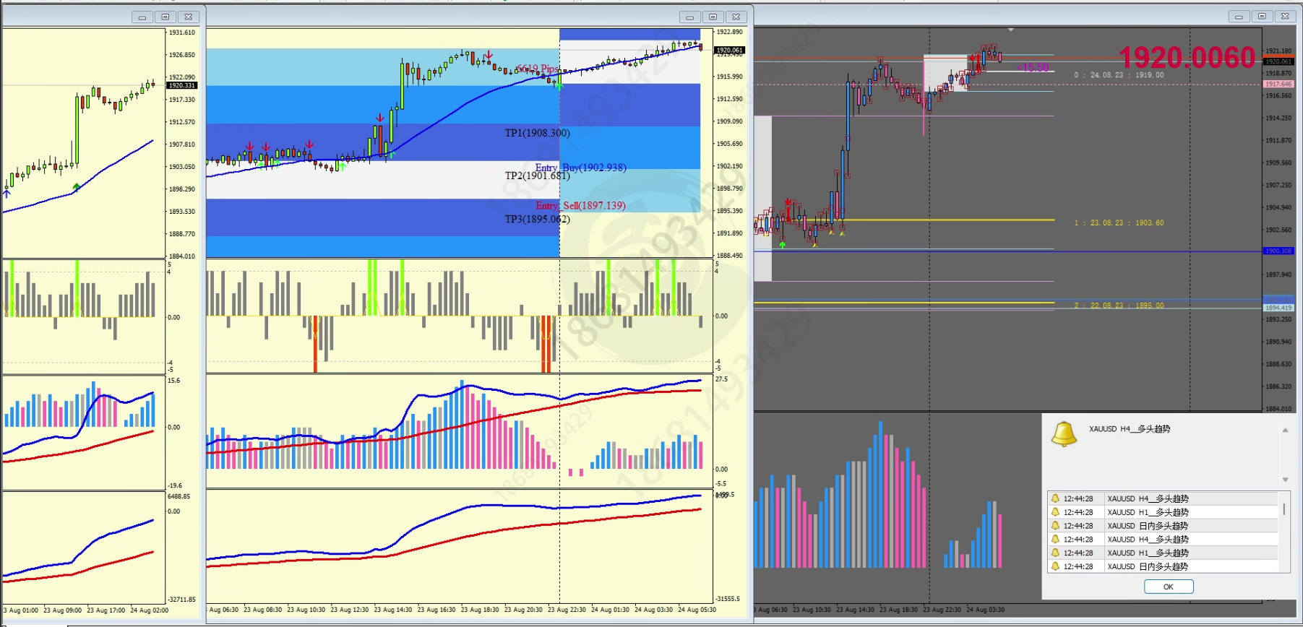Select the TP2(1901.681) label on middle chart
Viewport: 1303px width, 627px height.
537,176
